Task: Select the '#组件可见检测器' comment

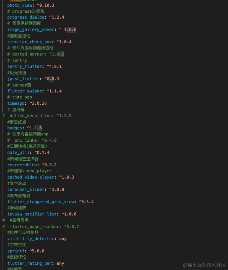Action: [23, 232]
